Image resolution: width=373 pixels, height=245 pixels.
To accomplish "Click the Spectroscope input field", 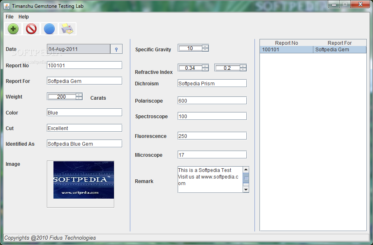I will (212, 116).
